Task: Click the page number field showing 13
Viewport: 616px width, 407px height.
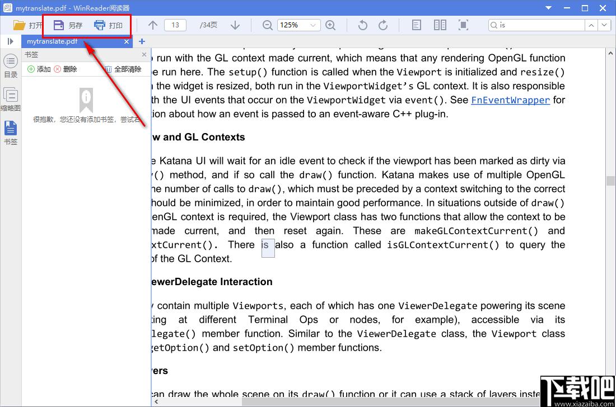Action: coord(175,25)
